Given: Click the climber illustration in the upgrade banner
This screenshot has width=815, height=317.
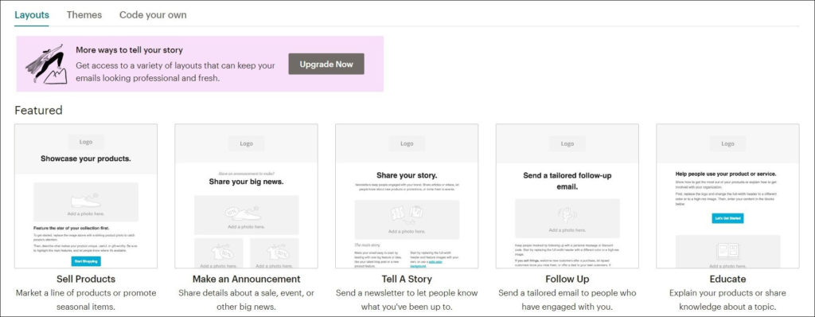Looking at the screenshot, I should (45, 64).
